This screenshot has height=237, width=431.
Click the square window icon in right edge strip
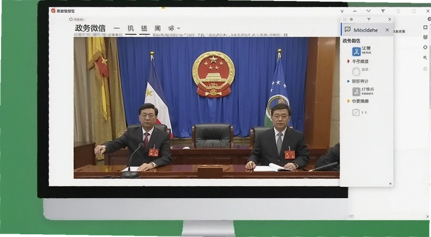pos(426,27)
